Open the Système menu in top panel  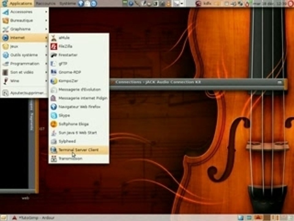point(67,3)
